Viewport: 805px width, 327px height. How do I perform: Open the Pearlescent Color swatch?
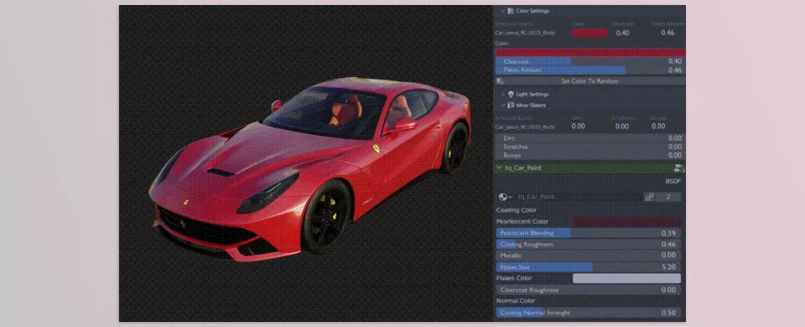[627, 221]
